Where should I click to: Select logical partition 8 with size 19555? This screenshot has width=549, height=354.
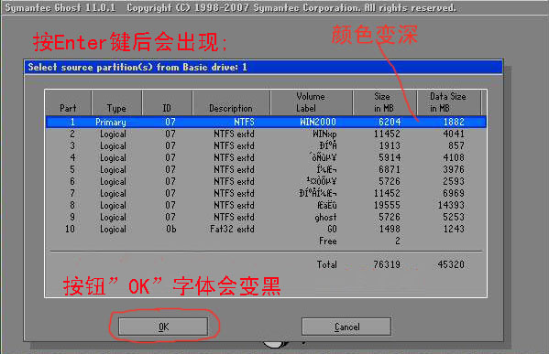[266, 205]
